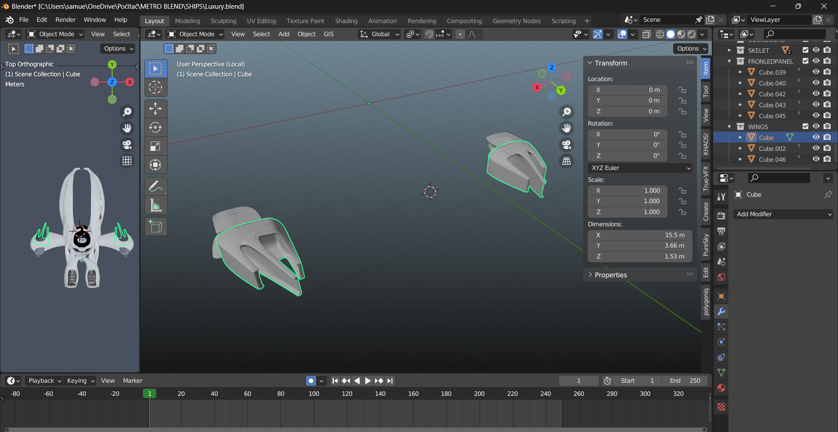Disable render camera icon for Cube.046
Viewport: 838px width, 432px height.
pos(827,159)
